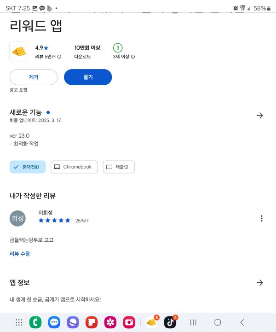Viewport: 276px width, 332px height.
Task: Tap the five-star rating row
Action: [x=54, y=221]
